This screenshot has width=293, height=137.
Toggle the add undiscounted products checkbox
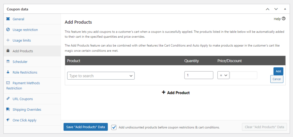114,127
